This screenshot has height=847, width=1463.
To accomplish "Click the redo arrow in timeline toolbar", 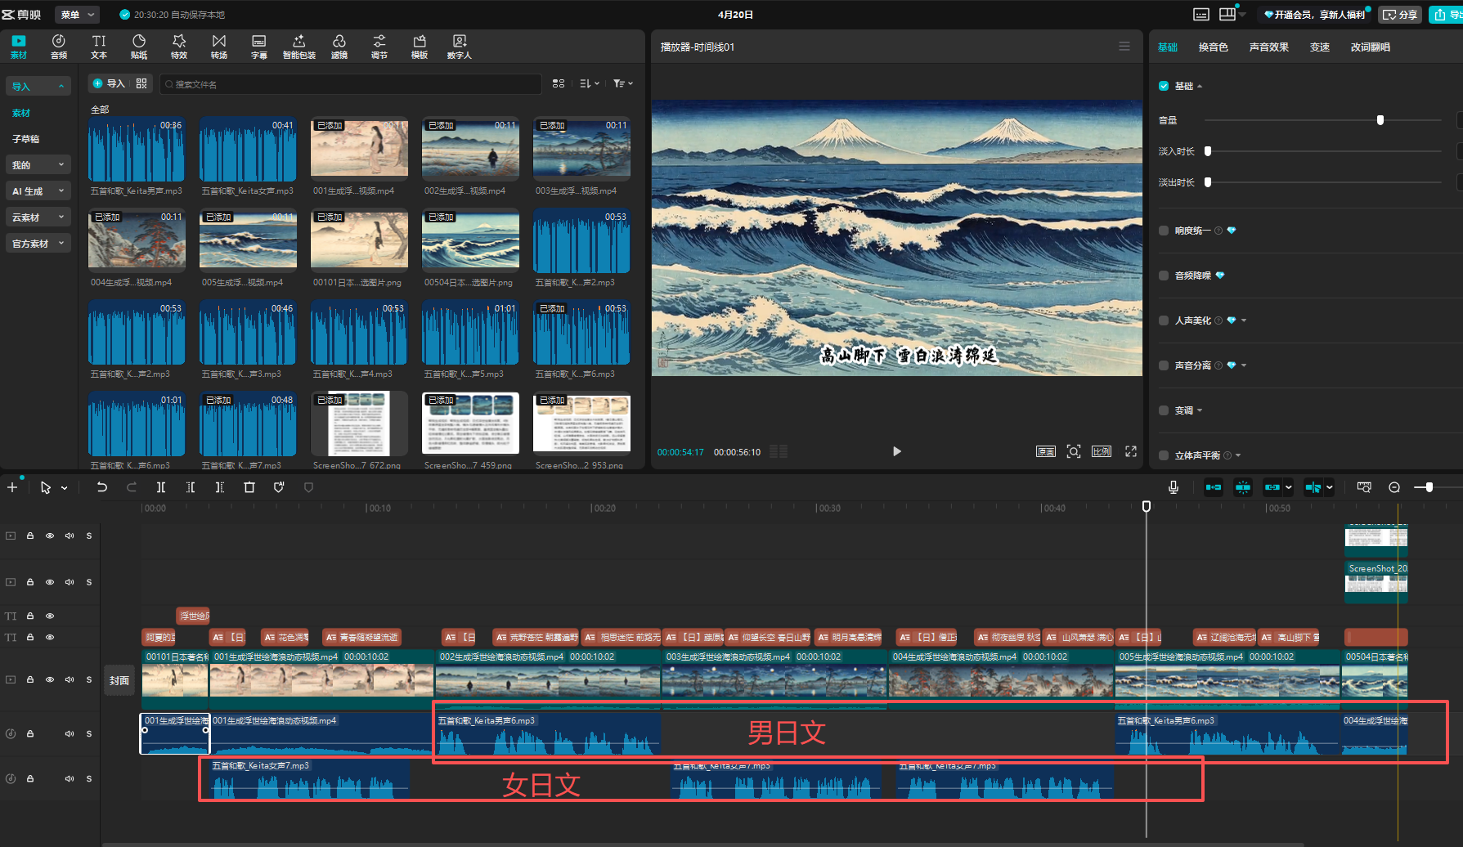I will coord(132,487).
